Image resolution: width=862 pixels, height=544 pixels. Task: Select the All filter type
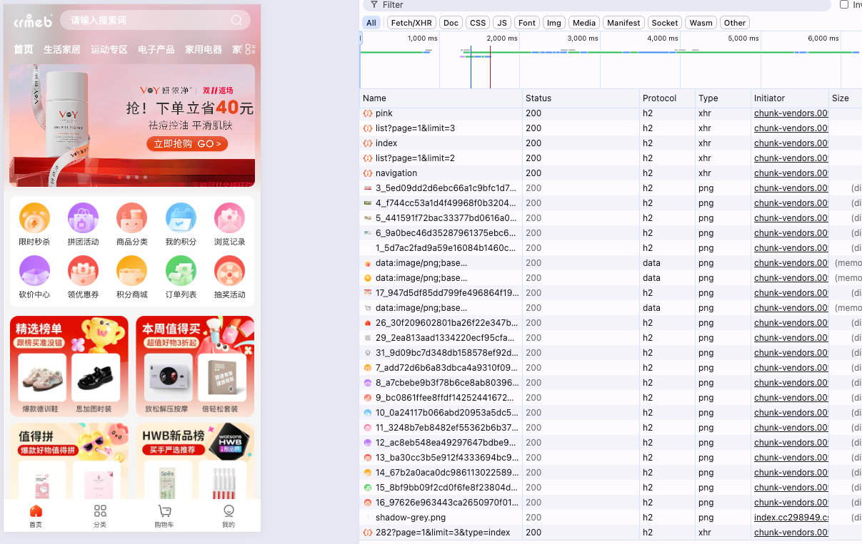pos(371,23)
